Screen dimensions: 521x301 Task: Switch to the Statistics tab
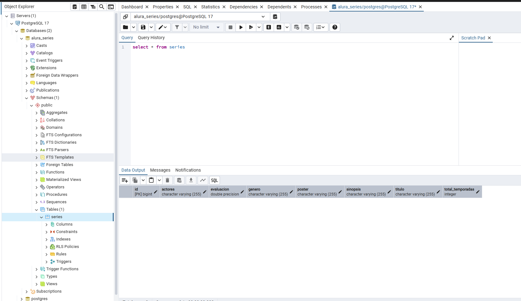210,7
